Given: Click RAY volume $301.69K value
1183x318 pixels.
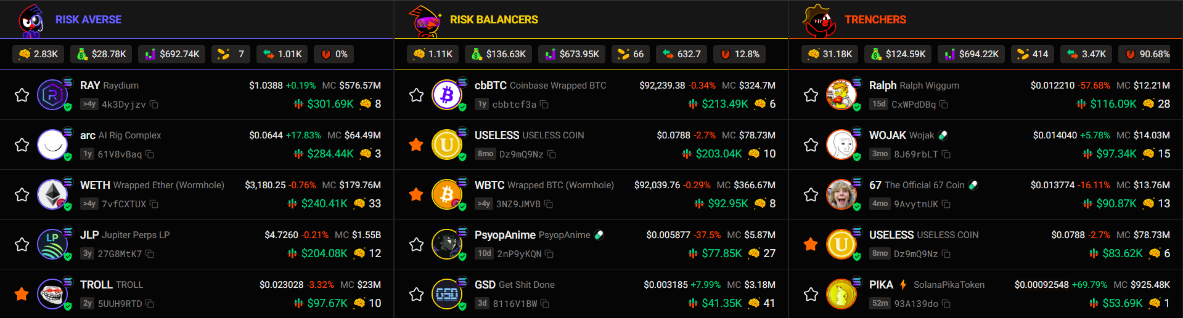Looking at the screenshot, I should [x=330, y=104].
